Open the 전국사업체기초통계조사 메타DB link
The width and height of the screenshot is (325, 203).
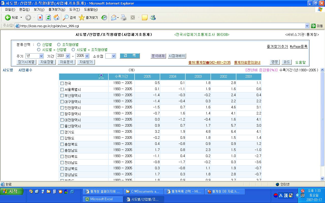coord(202,35)
